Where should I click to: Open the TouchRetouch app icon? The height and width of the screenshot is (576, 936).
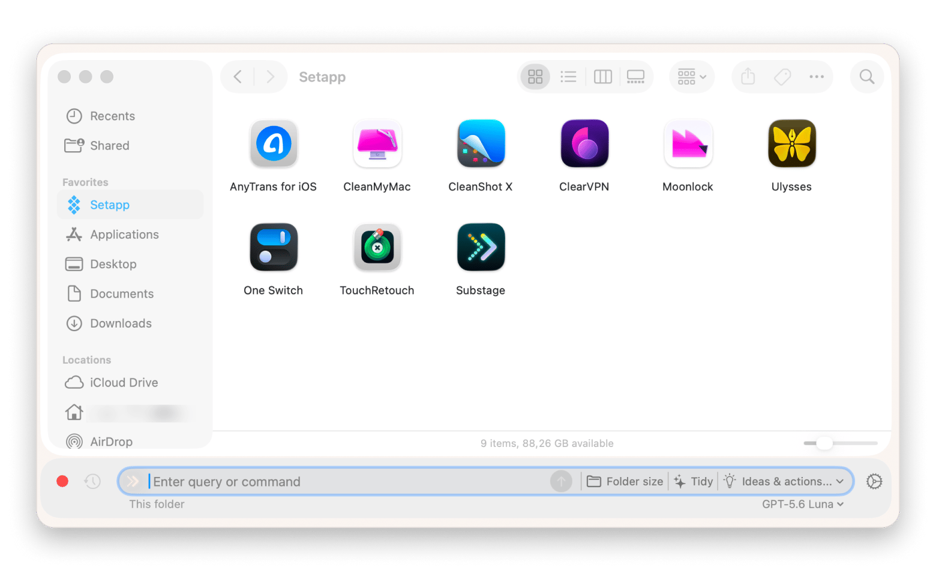[377, 247]
